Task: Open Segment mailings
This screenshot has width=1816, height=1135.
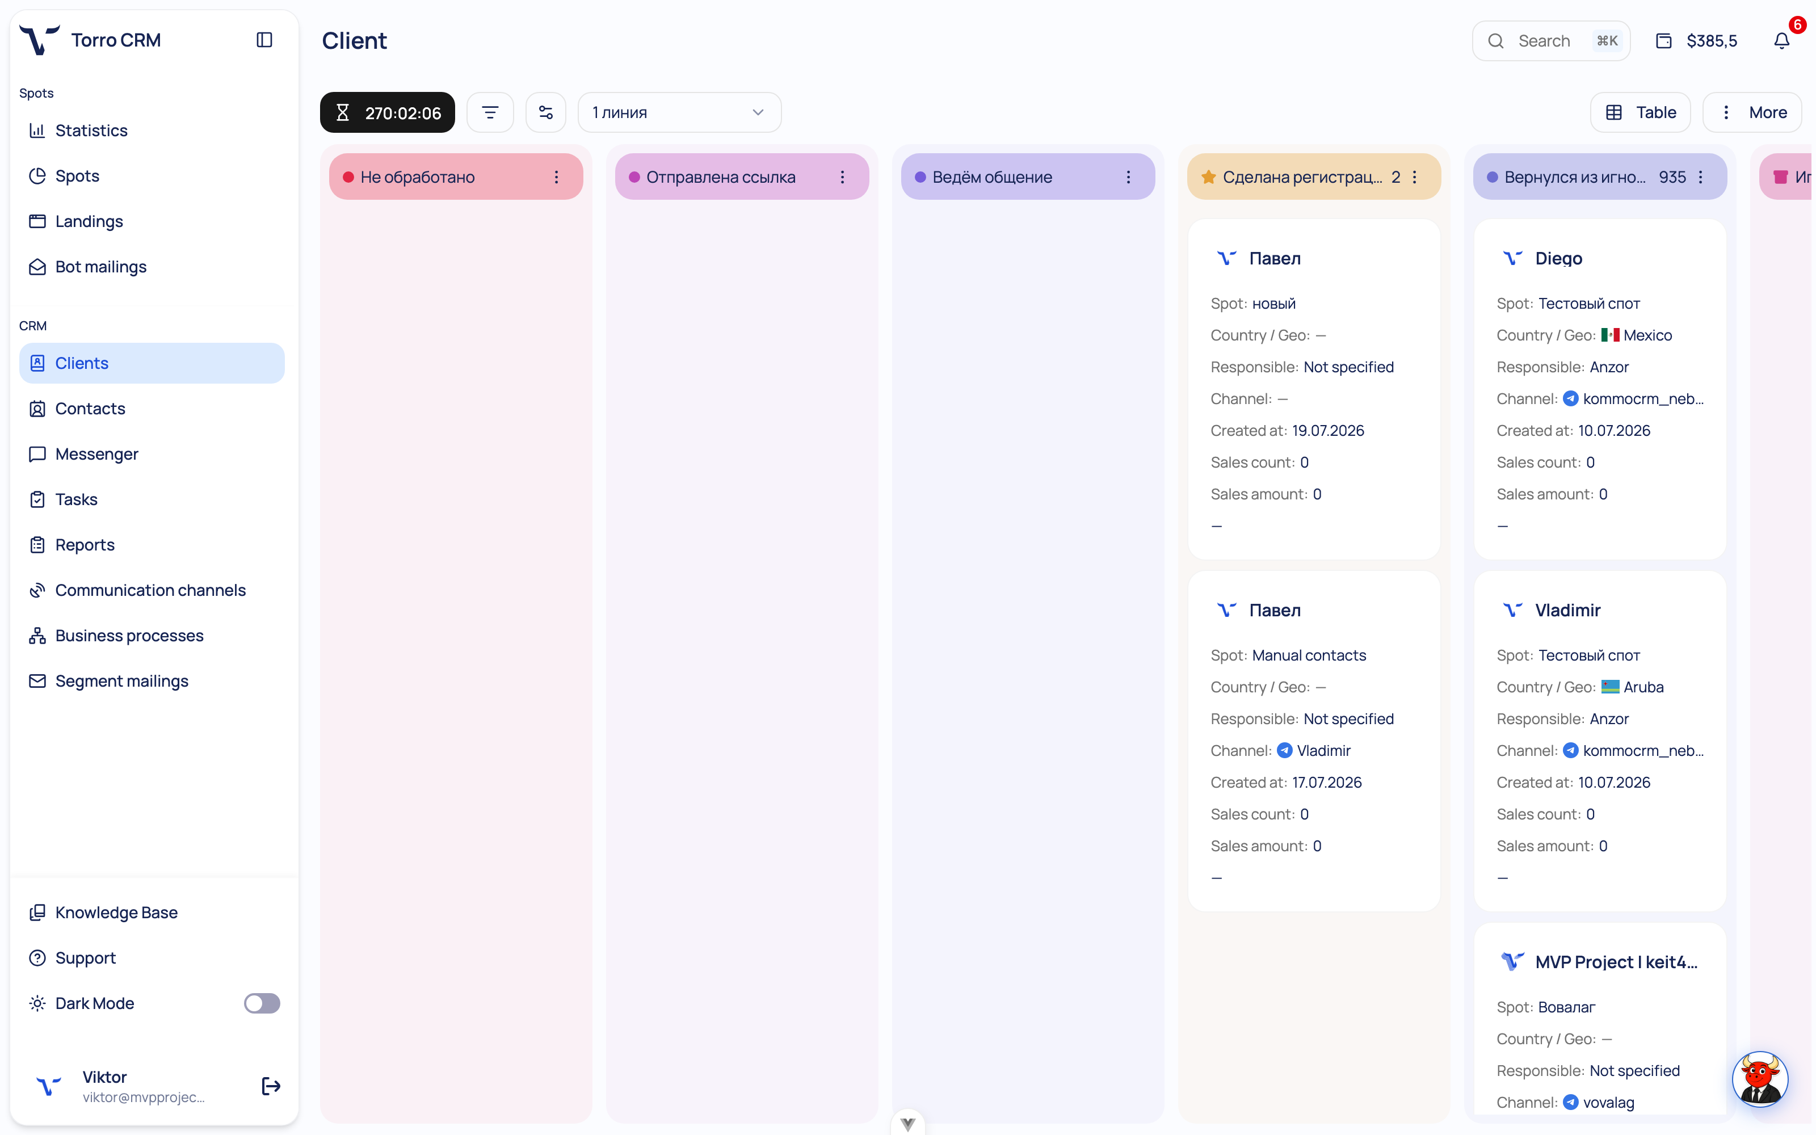Action: (x=152, y=681)
